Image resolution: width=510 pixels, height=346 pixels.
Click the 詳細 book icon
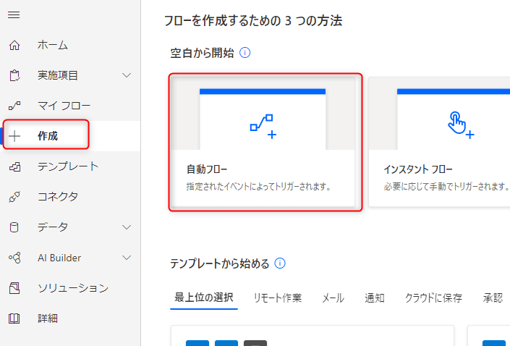14,318
